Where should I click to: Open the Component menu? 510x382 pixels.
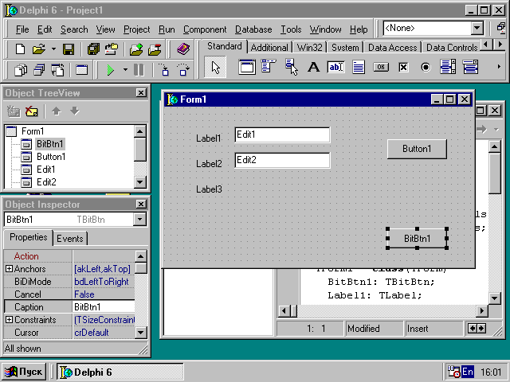(x=205, y=29)
